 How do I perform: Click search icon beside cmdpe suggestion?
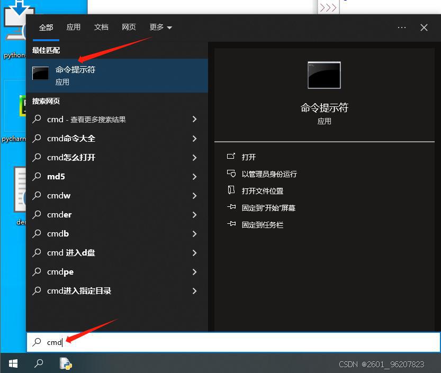point(37,272)
